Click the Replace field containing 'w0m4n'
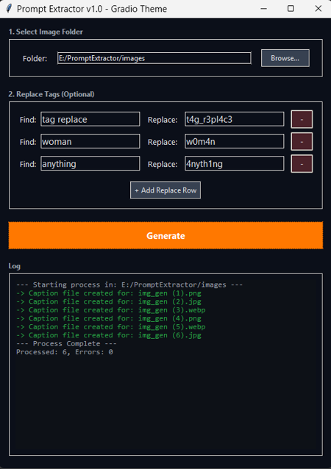331x469 pixels. tap(235, 141)
